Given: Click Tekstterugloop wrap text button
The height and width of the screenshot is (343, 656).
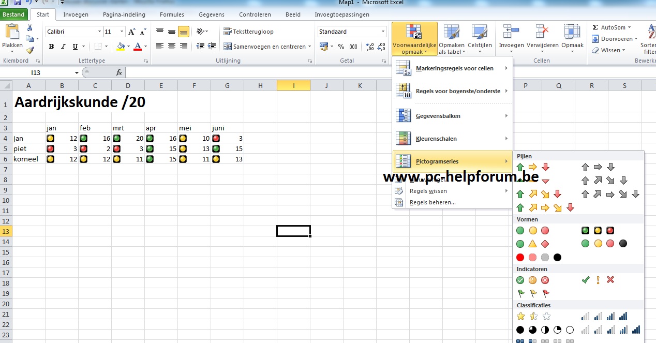Looking at the screenshot, I should coord(249,32).
